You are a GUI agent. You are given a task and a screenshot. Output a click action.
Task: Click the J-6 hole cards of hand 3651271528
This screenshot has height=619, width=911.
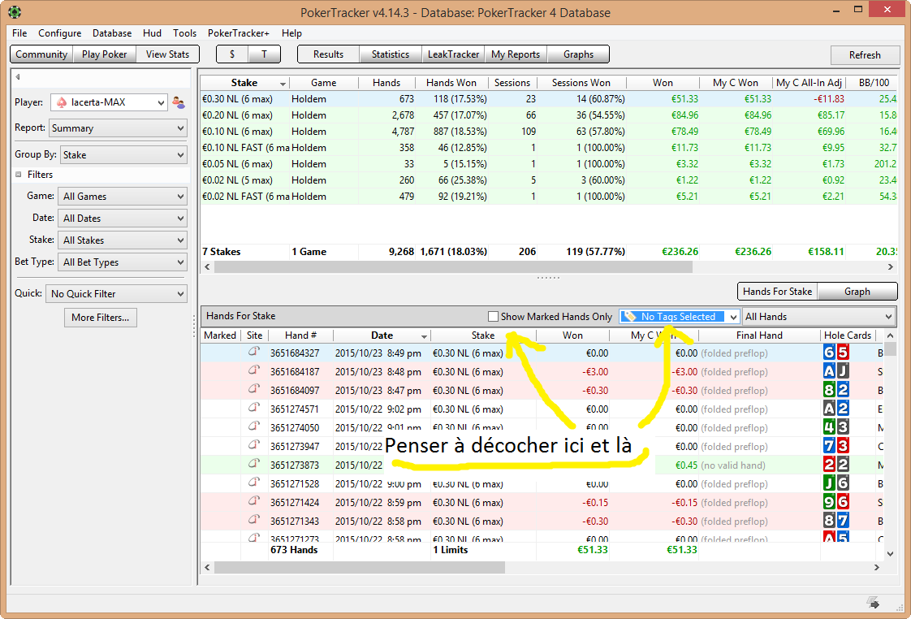(x=836, y=483)
